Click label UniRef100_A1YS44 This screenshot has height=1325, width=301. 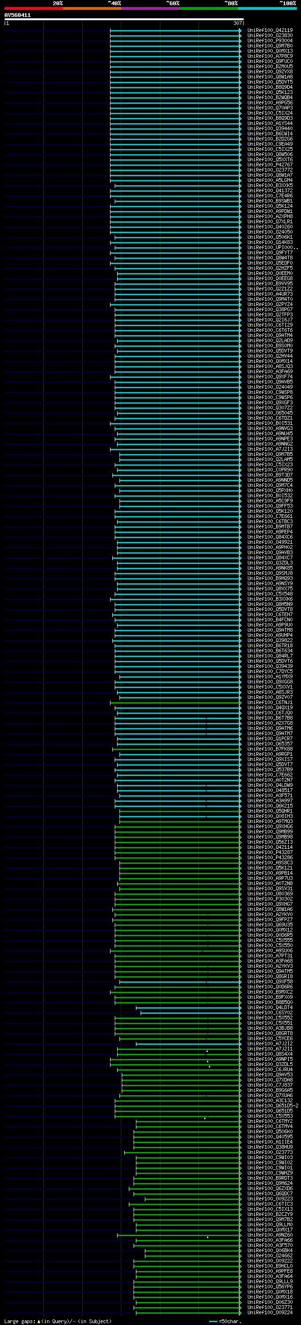pos(270,124)
